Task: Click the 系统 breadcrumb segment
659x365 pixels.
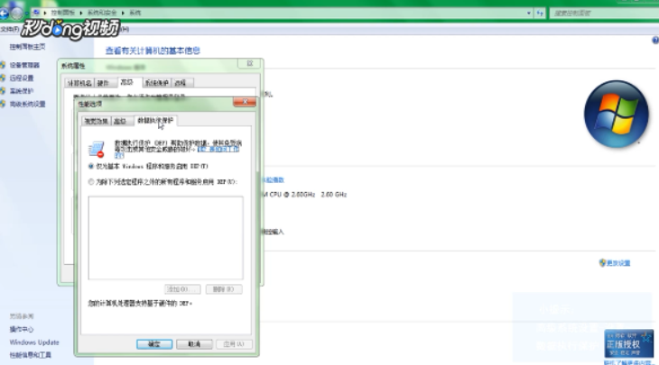Action: [135, 13]
